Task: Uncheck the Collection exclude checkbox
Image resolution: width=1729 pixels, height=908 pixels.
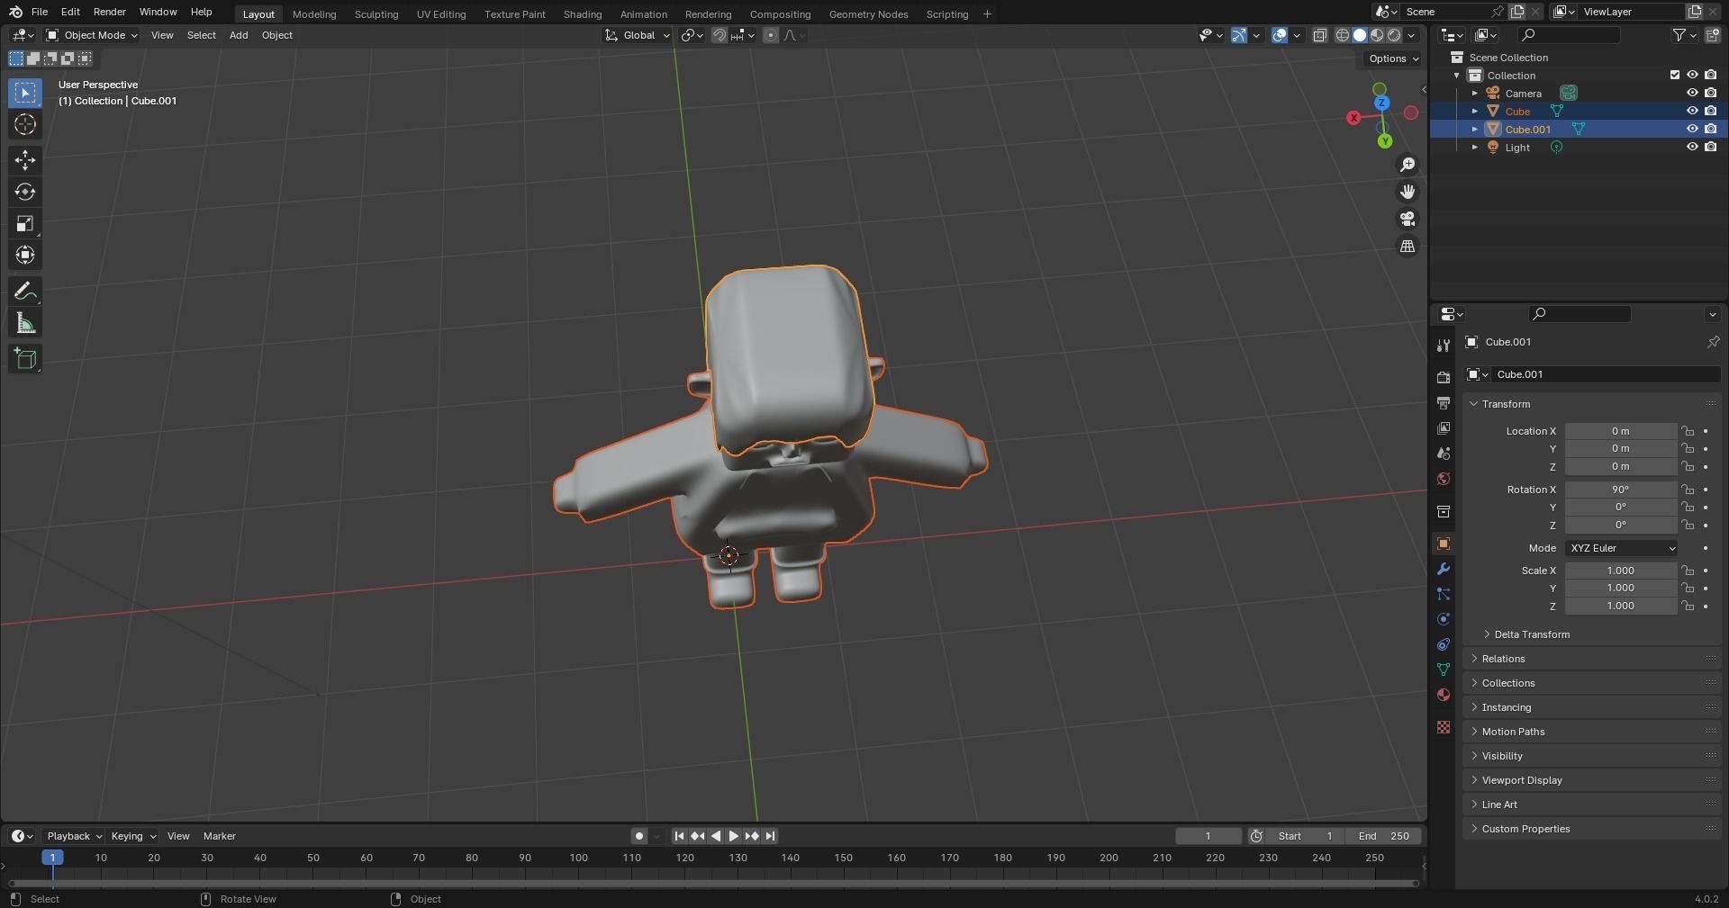Action: (x=1674, y=75)
